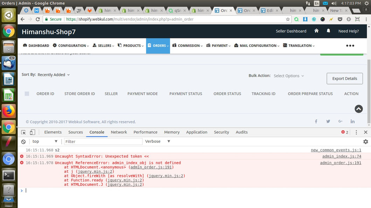Screen dimensions: 371x208
Task: Open the Bulk Action Select Options dropdown
Action: click(x=289, y=76)
